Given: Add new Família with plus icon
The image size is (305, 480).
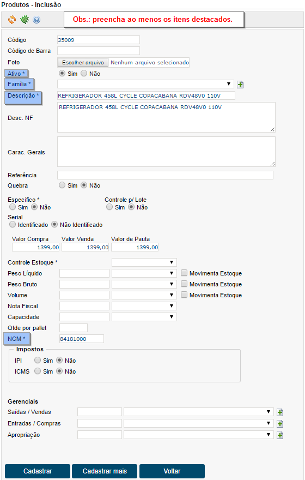Looking at the screenshot, I should (x=240, y=85).
